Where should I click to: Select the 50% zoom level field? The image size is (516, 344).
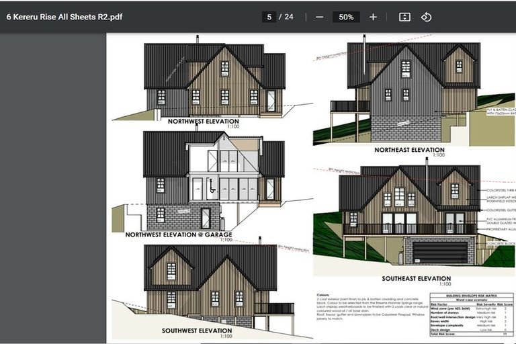(x=346, y=17)
